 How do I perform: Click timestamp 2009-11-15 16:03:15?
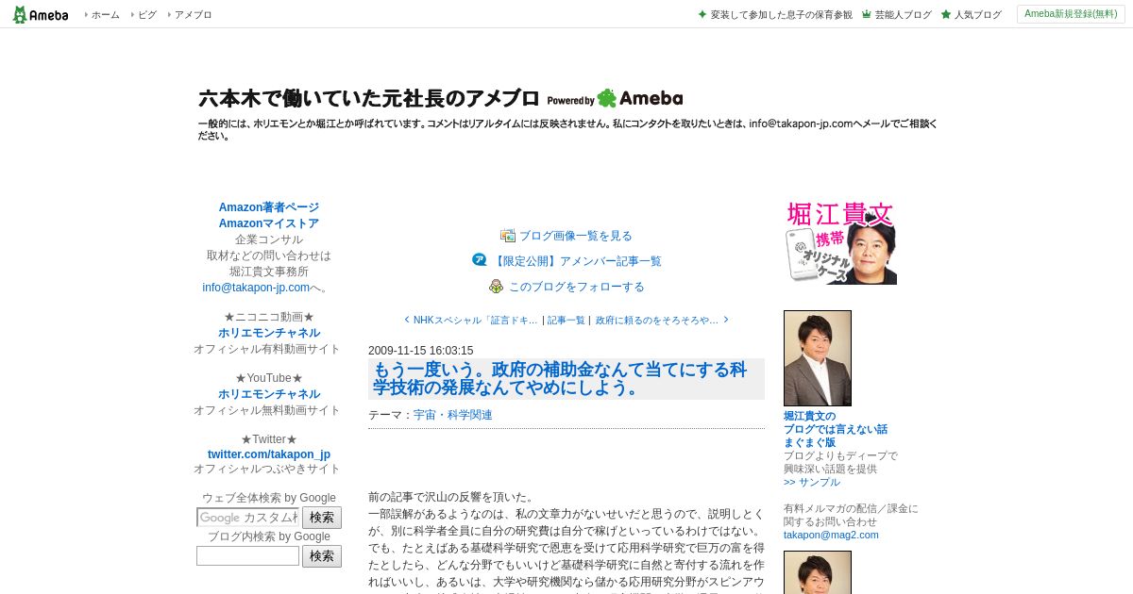point(421,351)
